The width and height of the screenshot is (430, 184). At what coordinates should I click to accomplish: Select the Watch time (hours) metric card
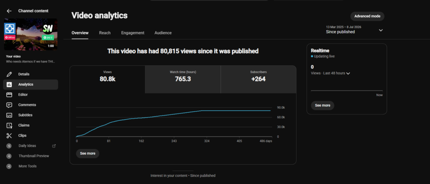pos(183,79)
